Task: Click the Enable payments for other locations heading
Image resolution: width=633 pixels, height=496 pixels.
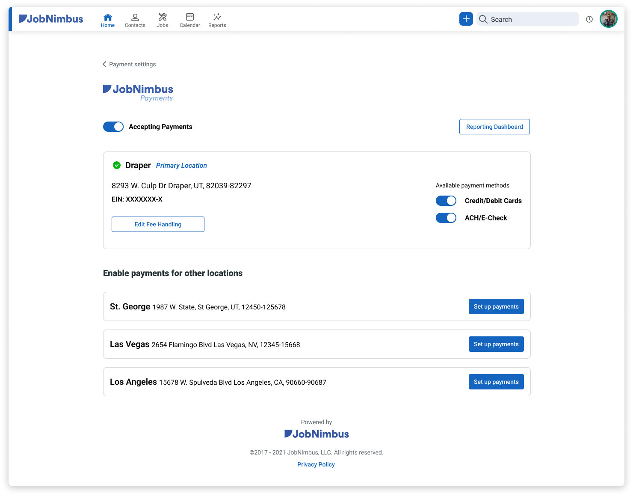Action: (x=173, y=273)
